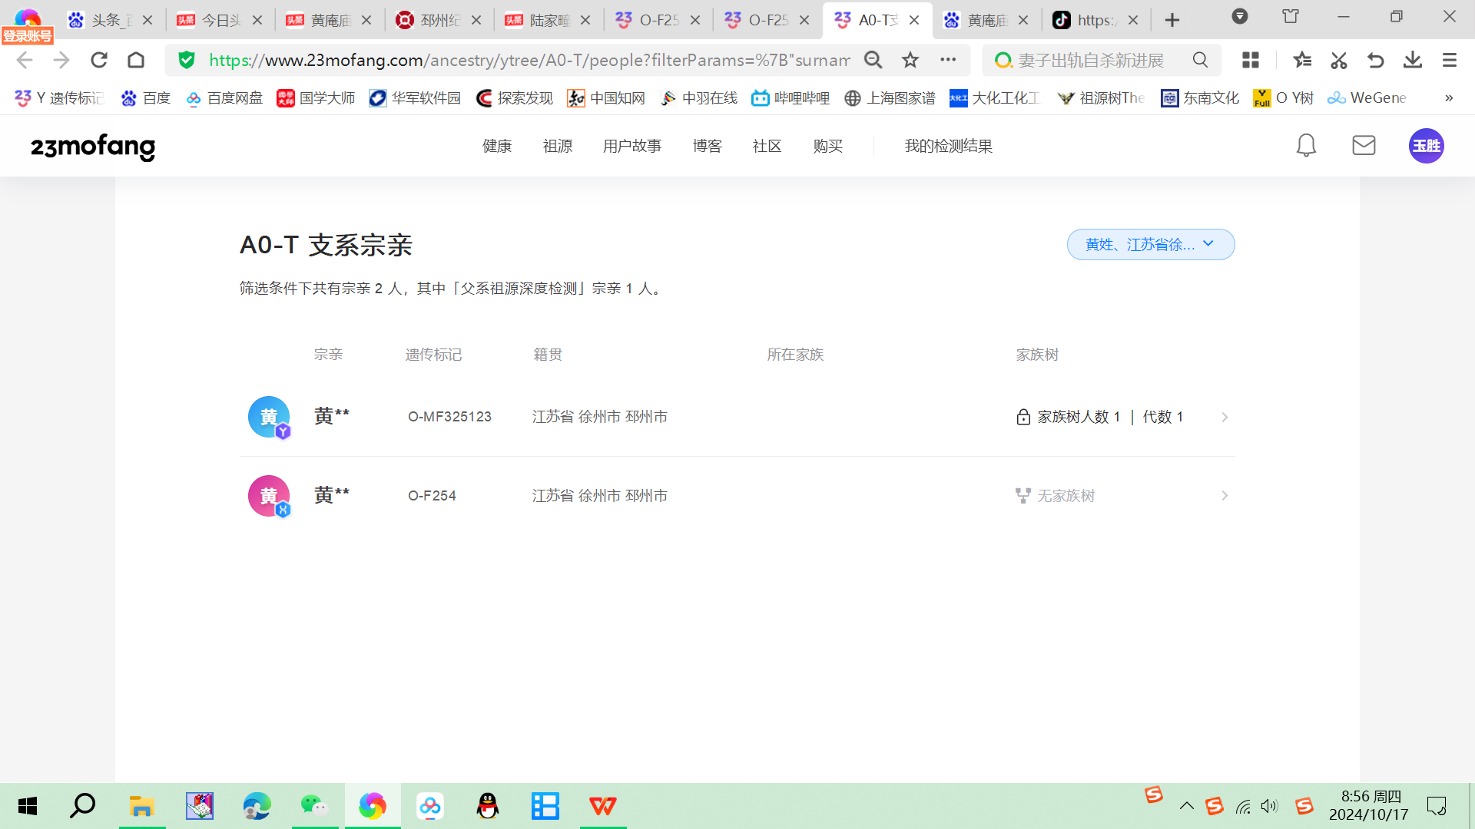Viewport: 1475px width, 829px height.
Task: Open favorites list star icon
Action: [x=1302, y=60]
